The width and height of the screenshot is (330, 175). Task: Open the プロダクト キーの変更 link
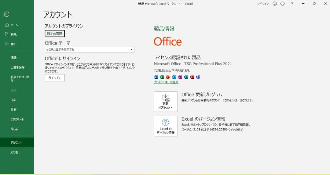coord(166,82)
